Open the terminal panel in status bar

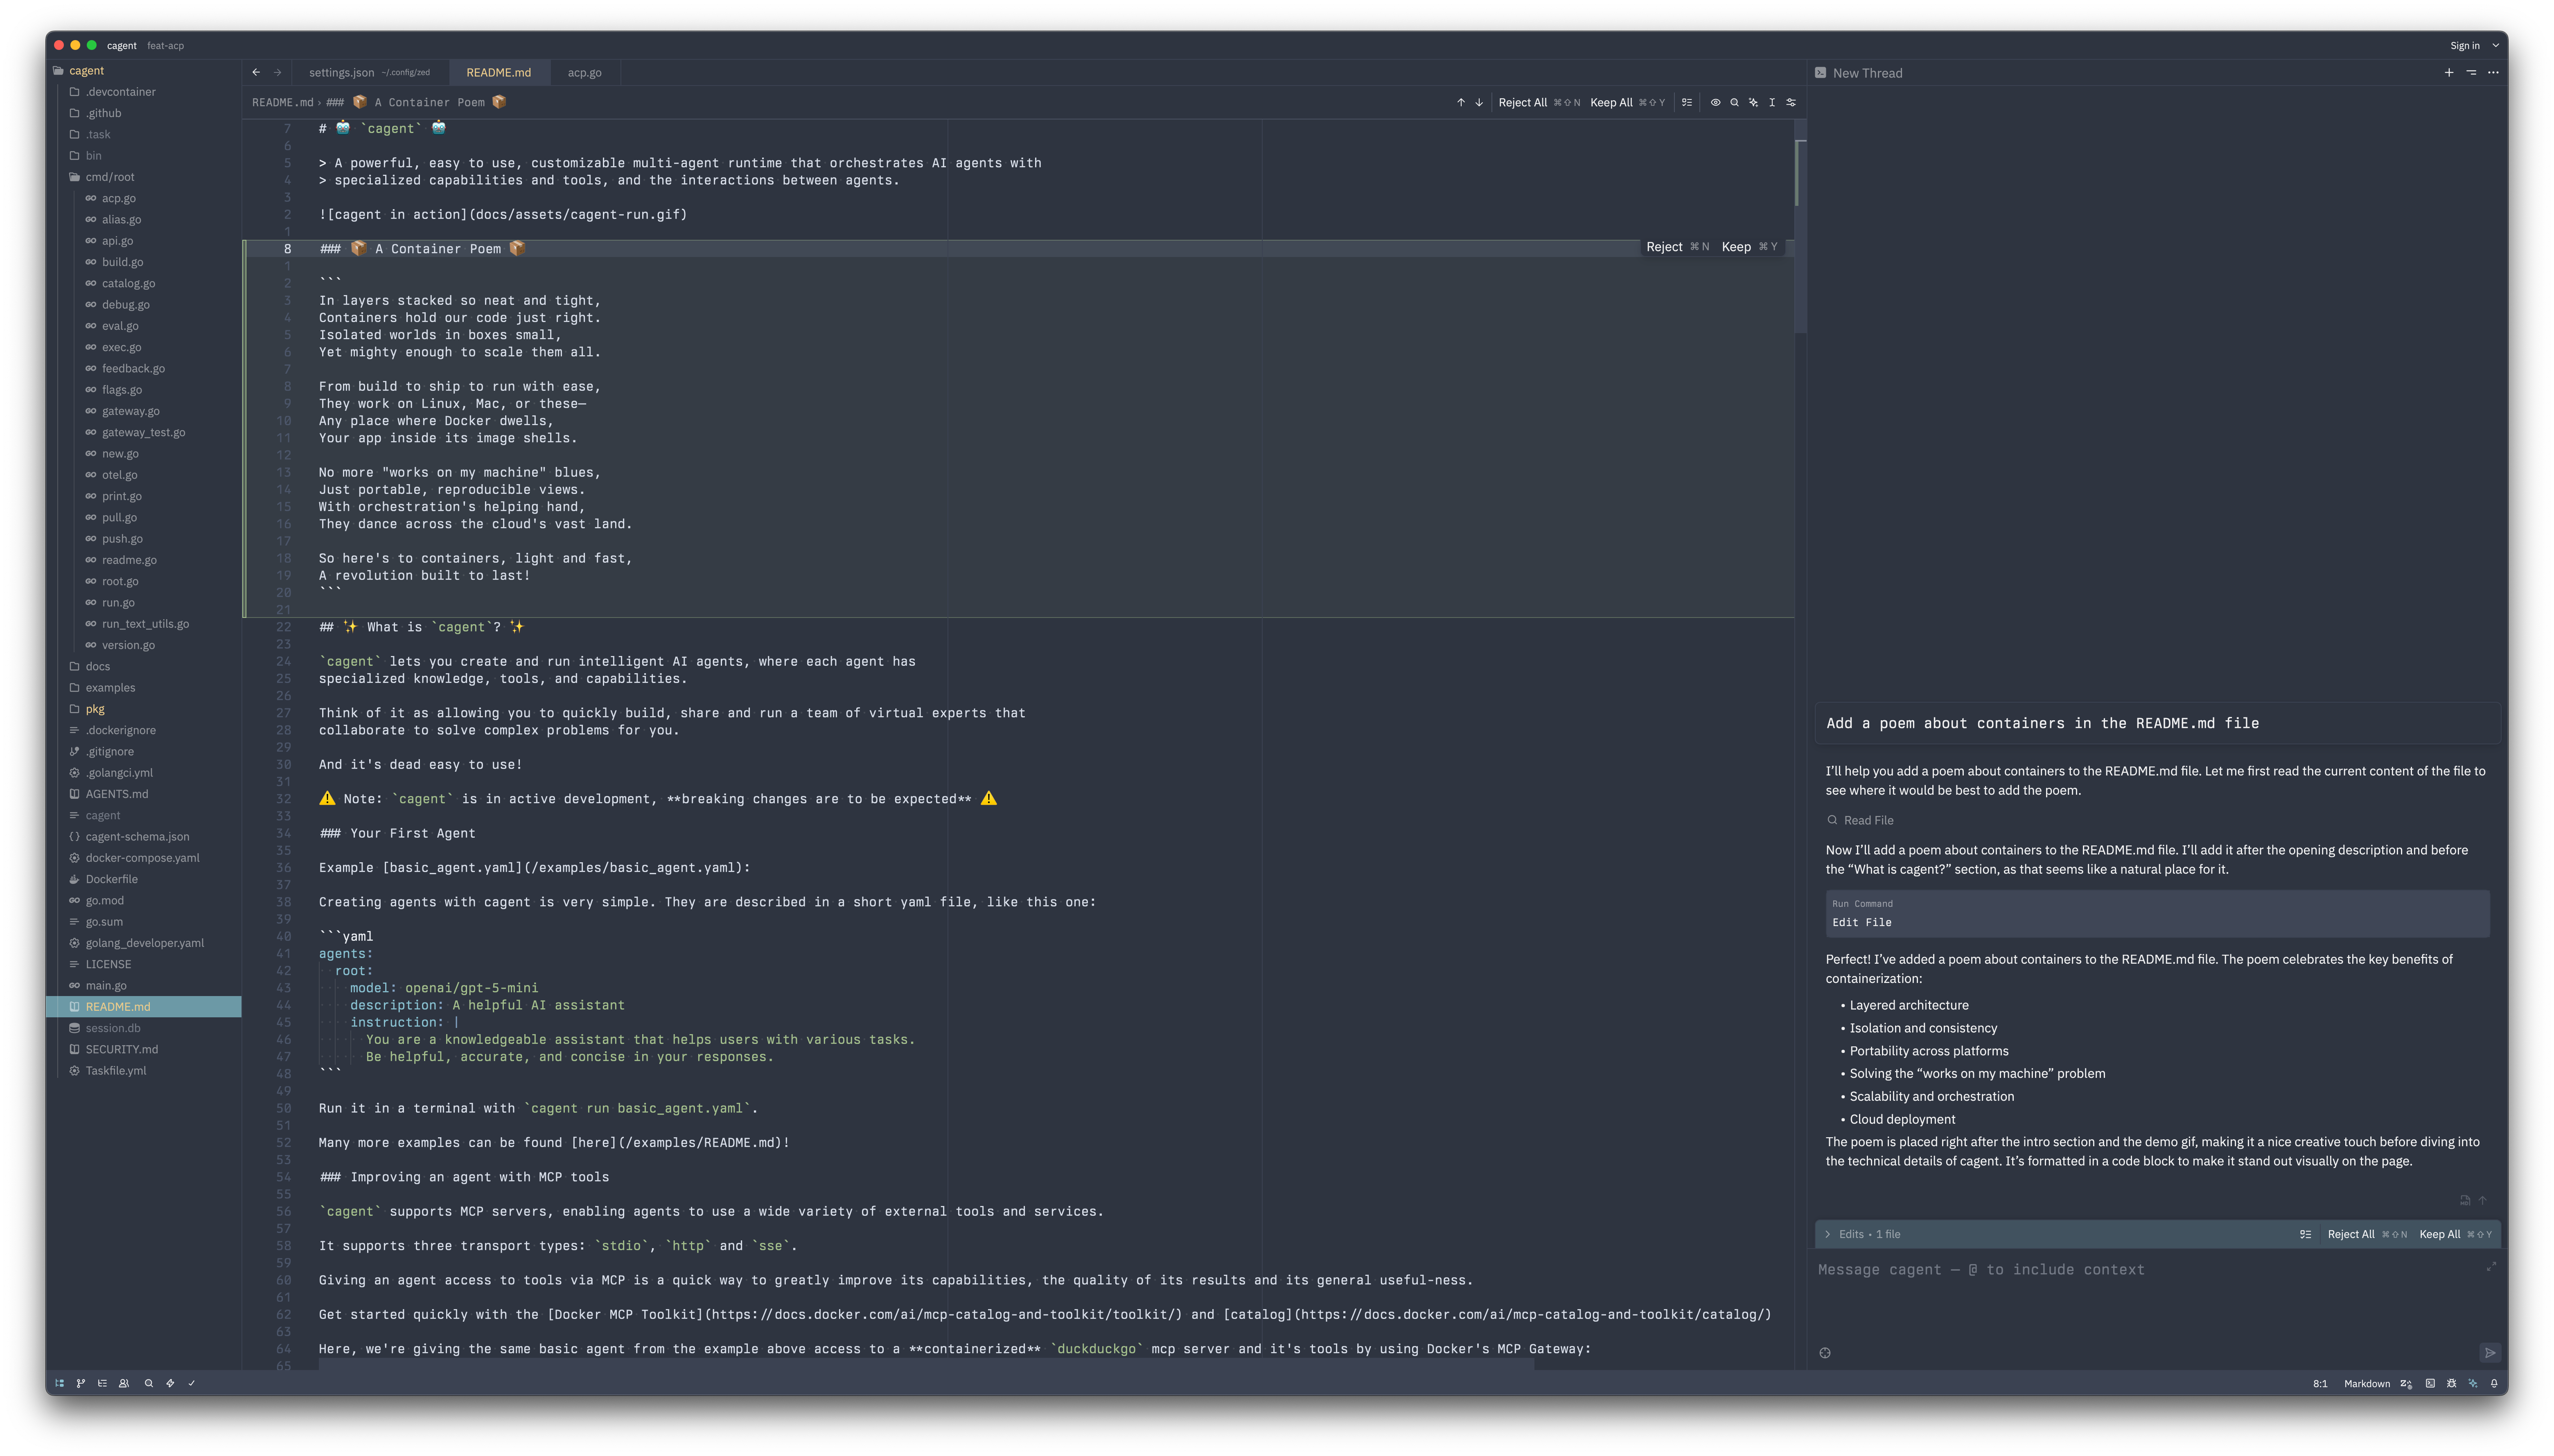coord(2430,1383)
